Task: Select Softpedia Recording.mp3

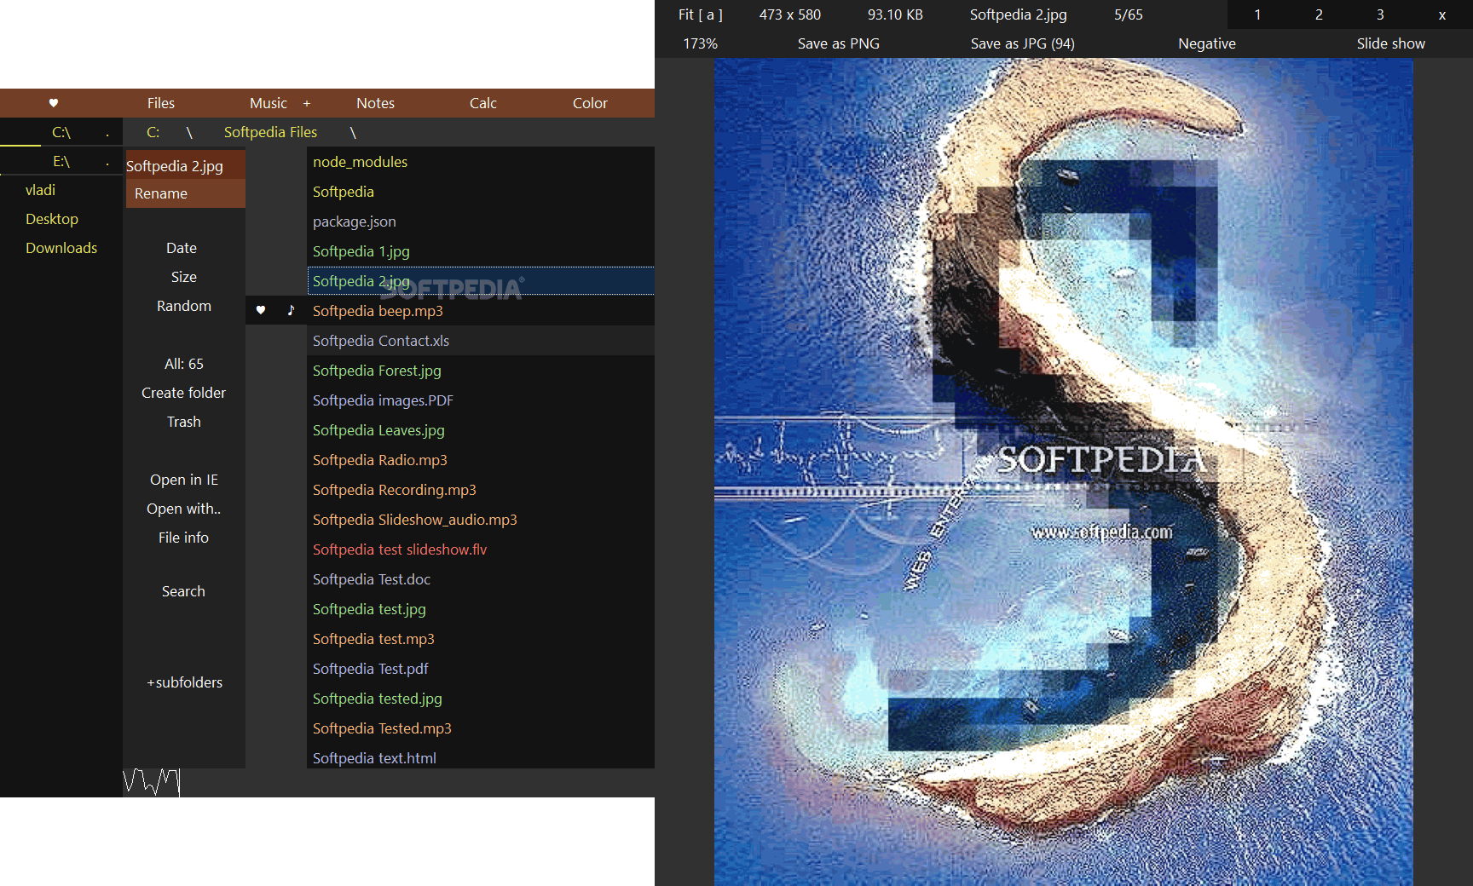Action: [480, 490]
